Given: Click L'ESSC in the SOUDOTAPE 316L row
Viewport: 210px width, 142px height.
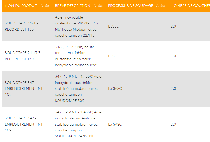Looking at the screenshot, I should pyautogui.click(x=114, y=26).
